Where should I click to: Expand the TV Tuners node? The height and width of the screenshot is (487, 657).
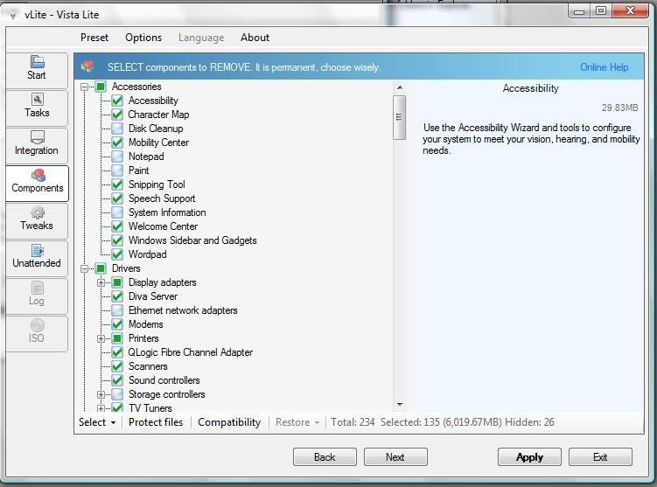[x=101, y=407]
